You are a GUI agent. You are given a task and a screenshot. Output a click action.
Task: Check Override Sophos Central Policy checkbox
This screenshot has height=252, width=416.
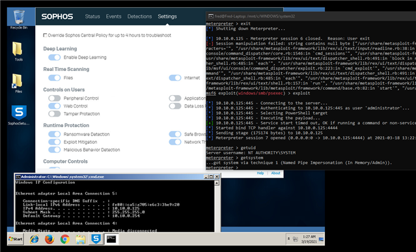click(45, 35)
